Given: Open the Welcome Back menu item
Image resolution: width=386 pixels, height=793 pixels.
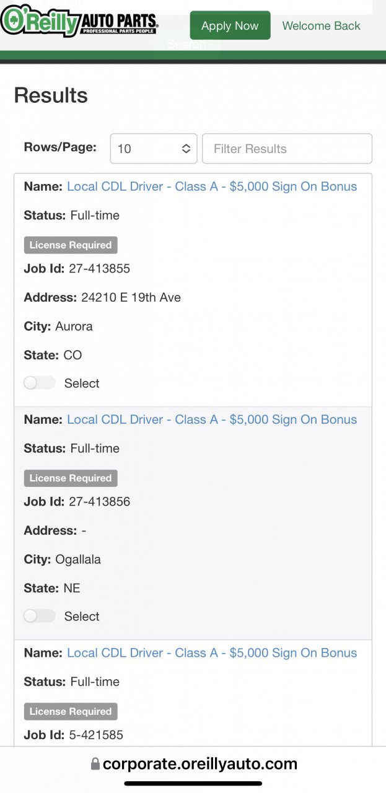Looking at the screenshot, I should click(x=321, y=25).
